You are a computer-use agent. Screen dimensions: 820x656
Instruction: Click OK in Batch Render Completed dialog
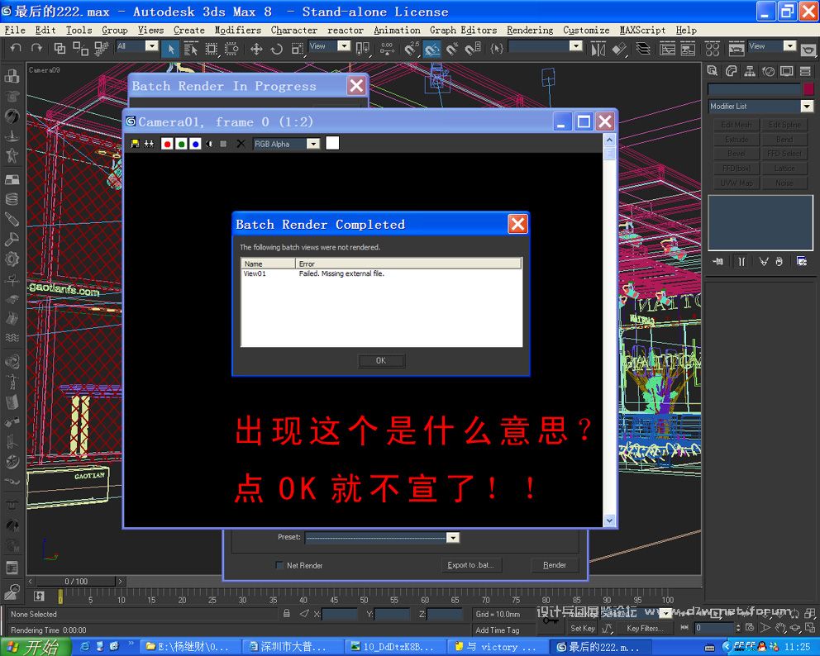pyautogui.click(x=381, y=361)
